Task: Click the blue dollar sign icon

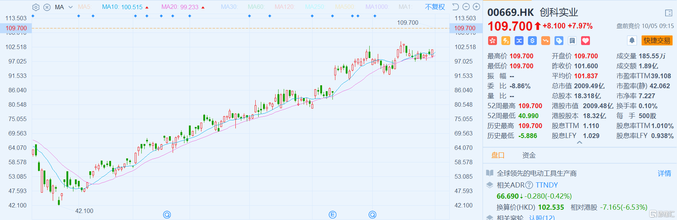Action: tap(532, 41)
